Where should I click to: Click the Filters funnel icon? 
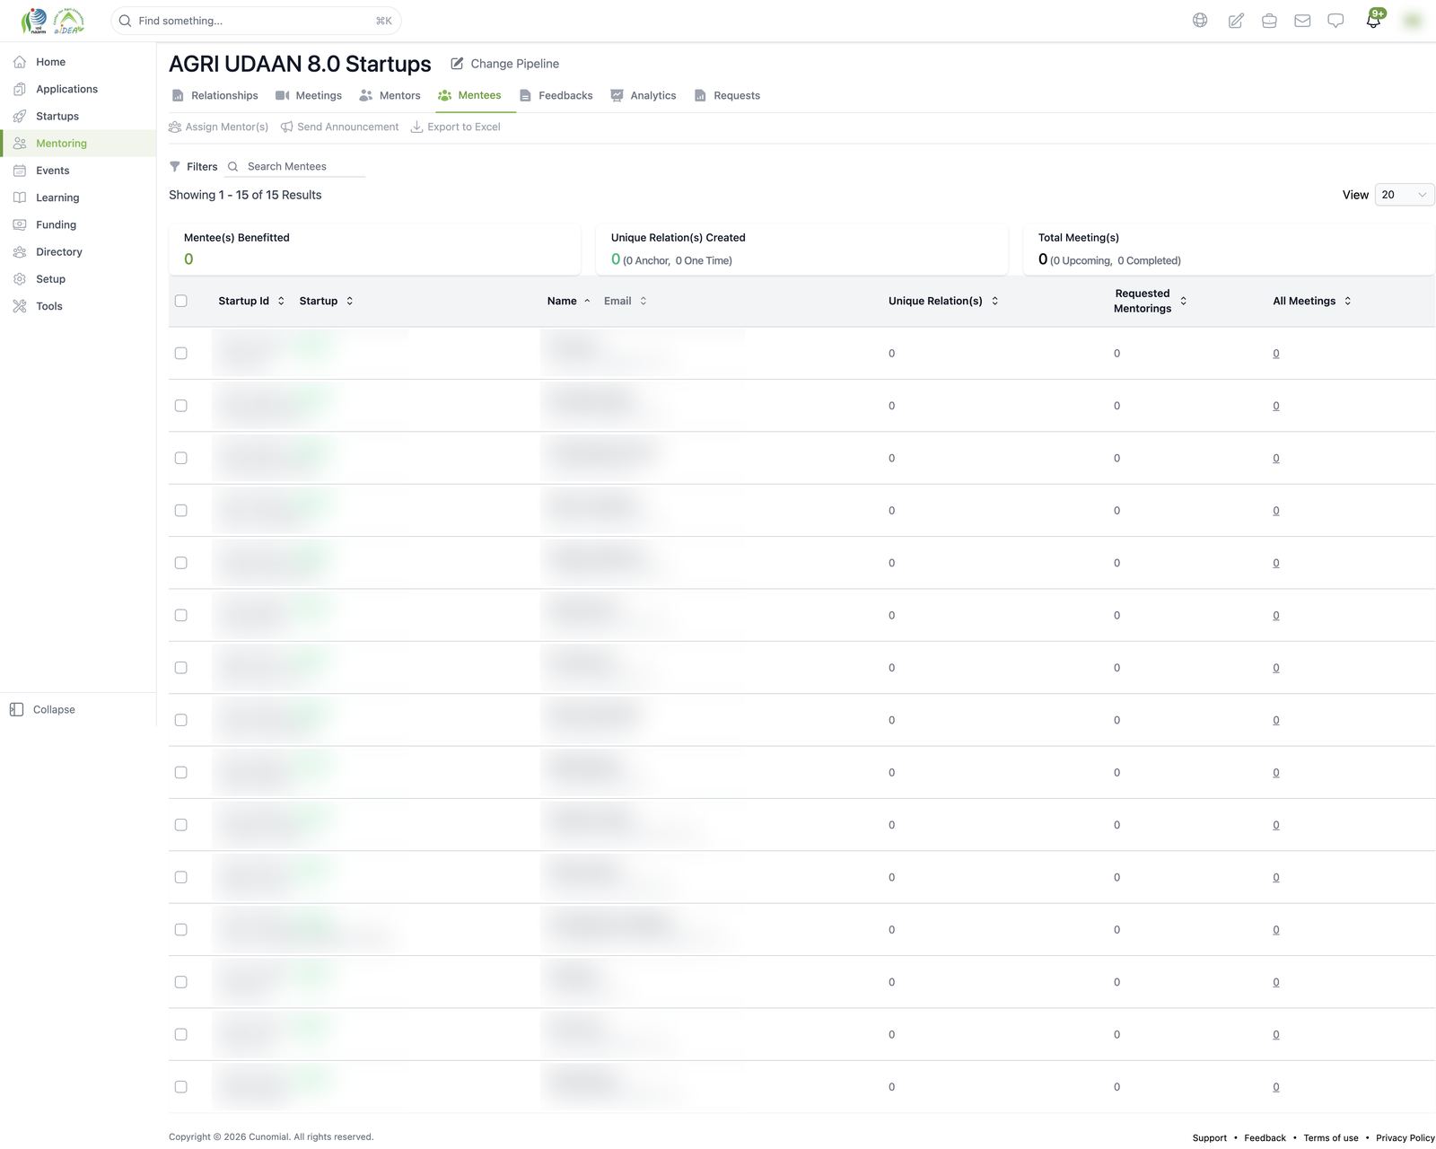pyautogui.click(x=175, y=166)
